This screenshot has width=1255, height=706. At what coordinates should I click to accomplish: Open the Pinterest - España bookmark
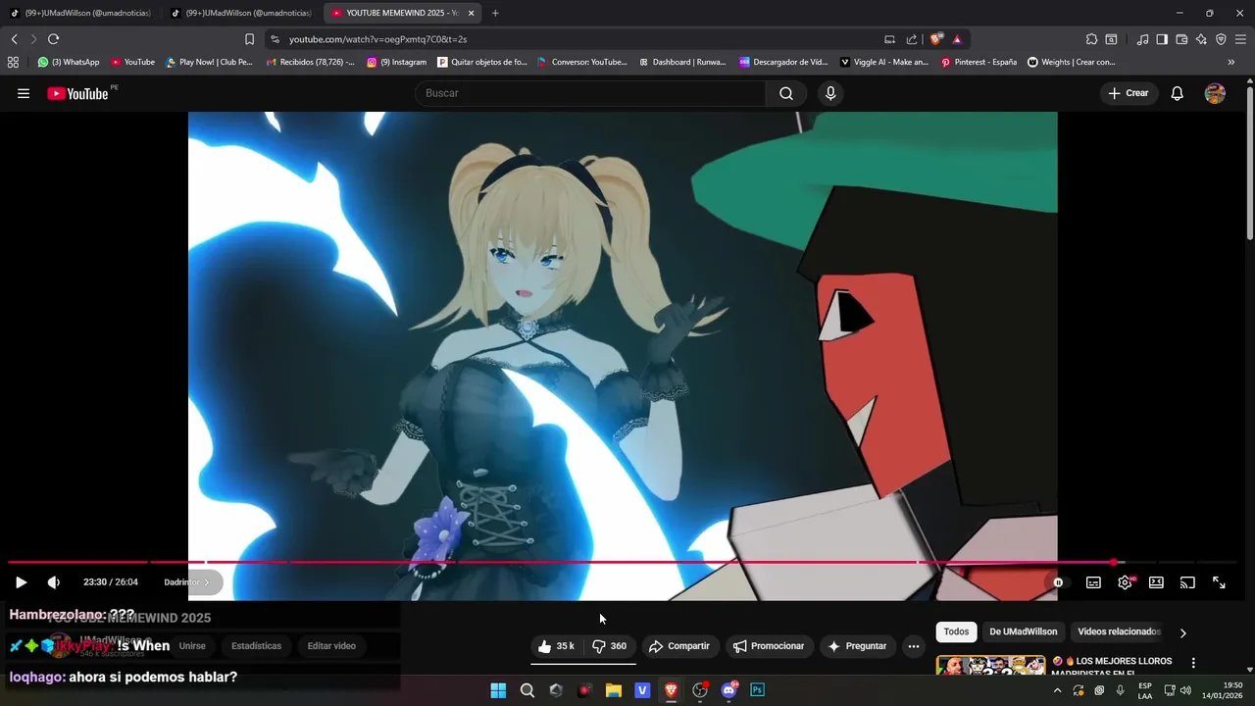pyautogui.click(x=979, y=62)
